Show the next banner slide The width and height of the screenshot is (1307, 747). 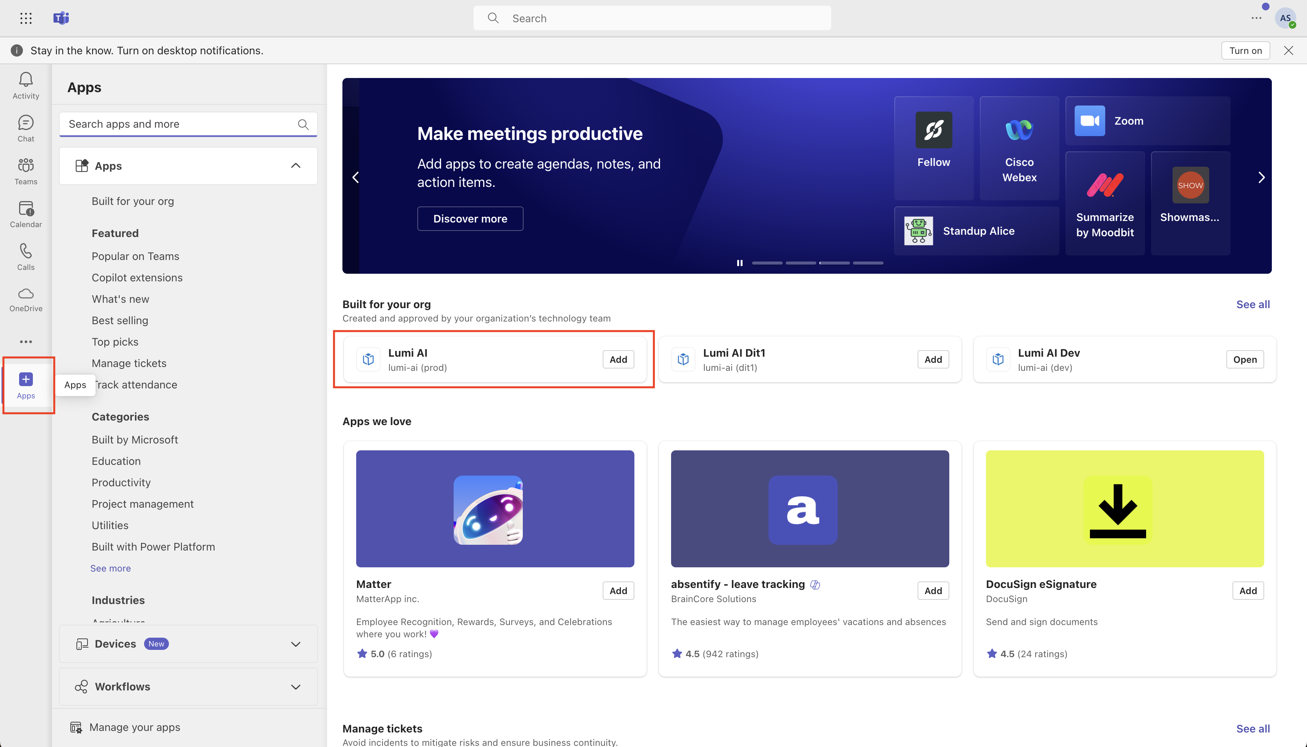click(1262, 177)
